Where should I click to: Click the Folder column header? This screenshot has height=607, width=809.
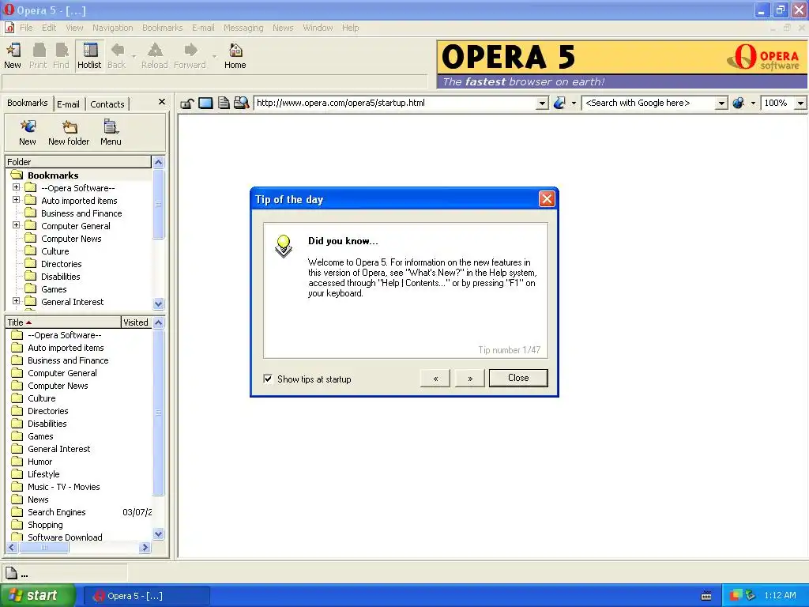(x=78, y=162)
